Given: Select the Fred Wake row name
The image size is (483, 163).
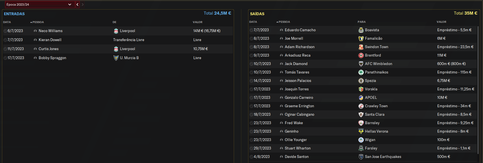Looking at the screenshot, I should click(294, 123).
